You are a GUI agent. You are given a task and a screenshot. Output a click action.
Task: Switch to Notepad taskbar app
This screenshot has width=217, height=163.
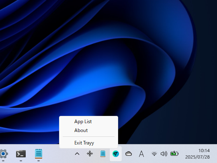[39, 154]
